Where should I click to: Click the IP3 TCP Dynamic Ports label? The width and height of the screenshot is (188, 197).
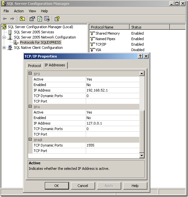[48, 96]
